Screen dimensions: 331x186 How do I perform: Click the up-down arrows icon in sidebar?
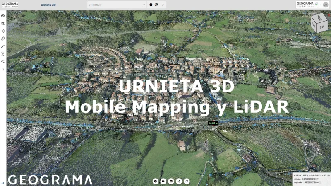pos(3,69)
